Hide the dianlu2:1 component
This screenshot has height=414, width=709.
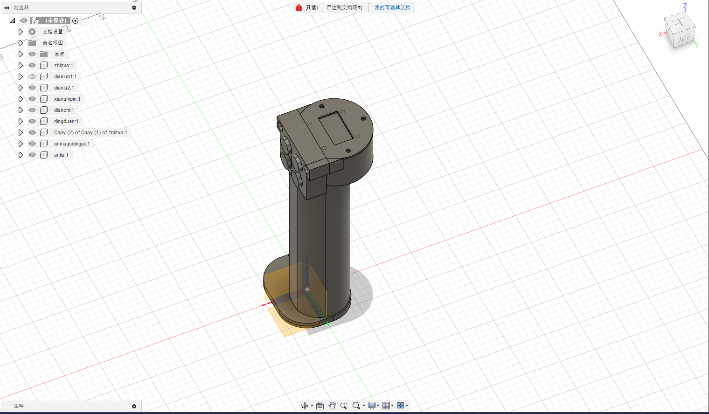[x=32, y=88]
